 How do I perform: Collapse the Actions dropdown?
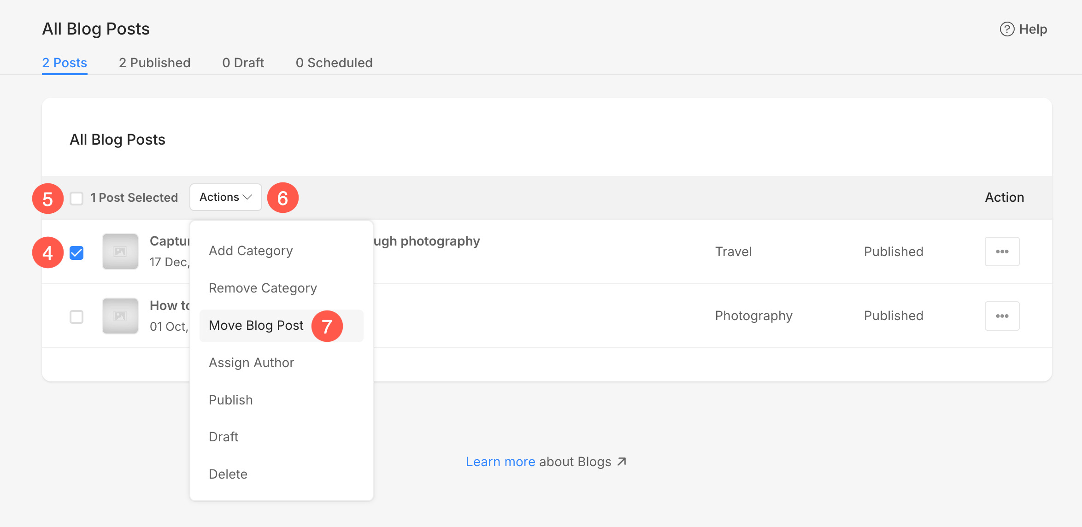coord(225,197)
